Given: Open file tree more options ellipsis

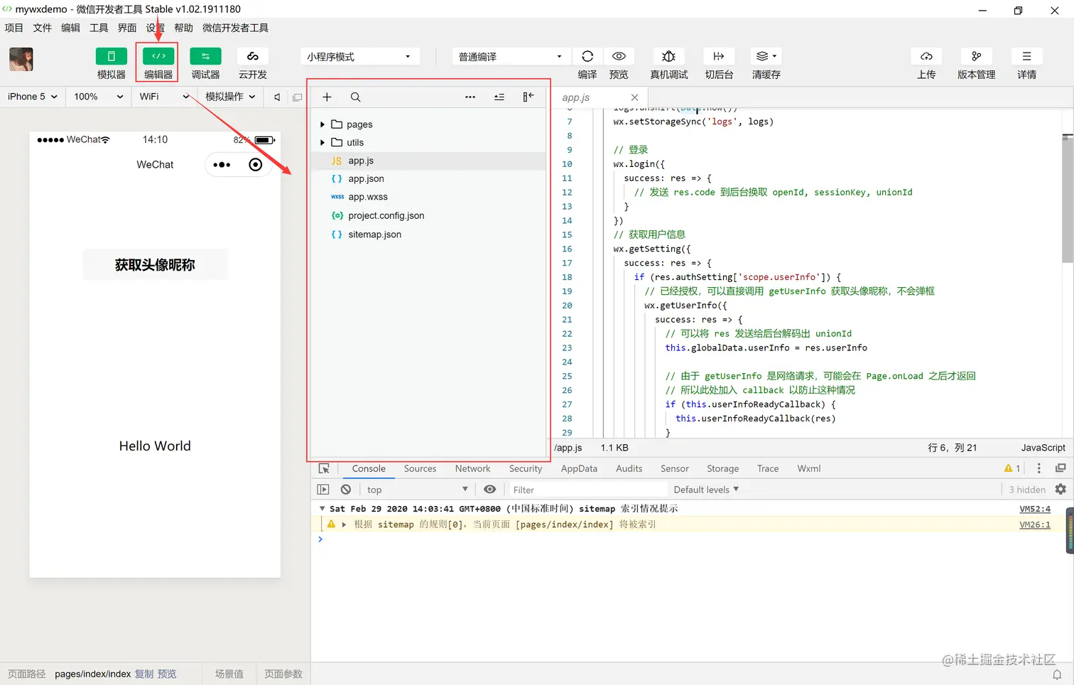Looking at the screenshot, I should (470, 97).
